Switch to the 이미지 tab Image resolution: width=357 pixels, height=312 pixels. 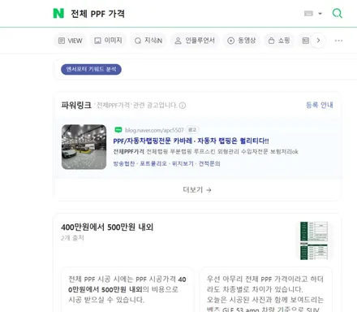tap(108, 41)
